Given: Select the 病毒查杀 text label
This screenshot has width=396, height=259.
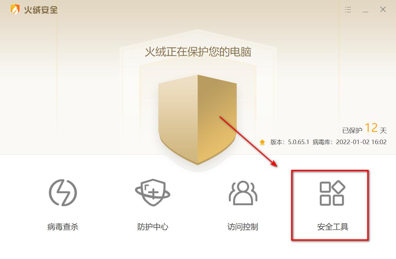Looking at the screenshot, I should (x=63, y=227).
